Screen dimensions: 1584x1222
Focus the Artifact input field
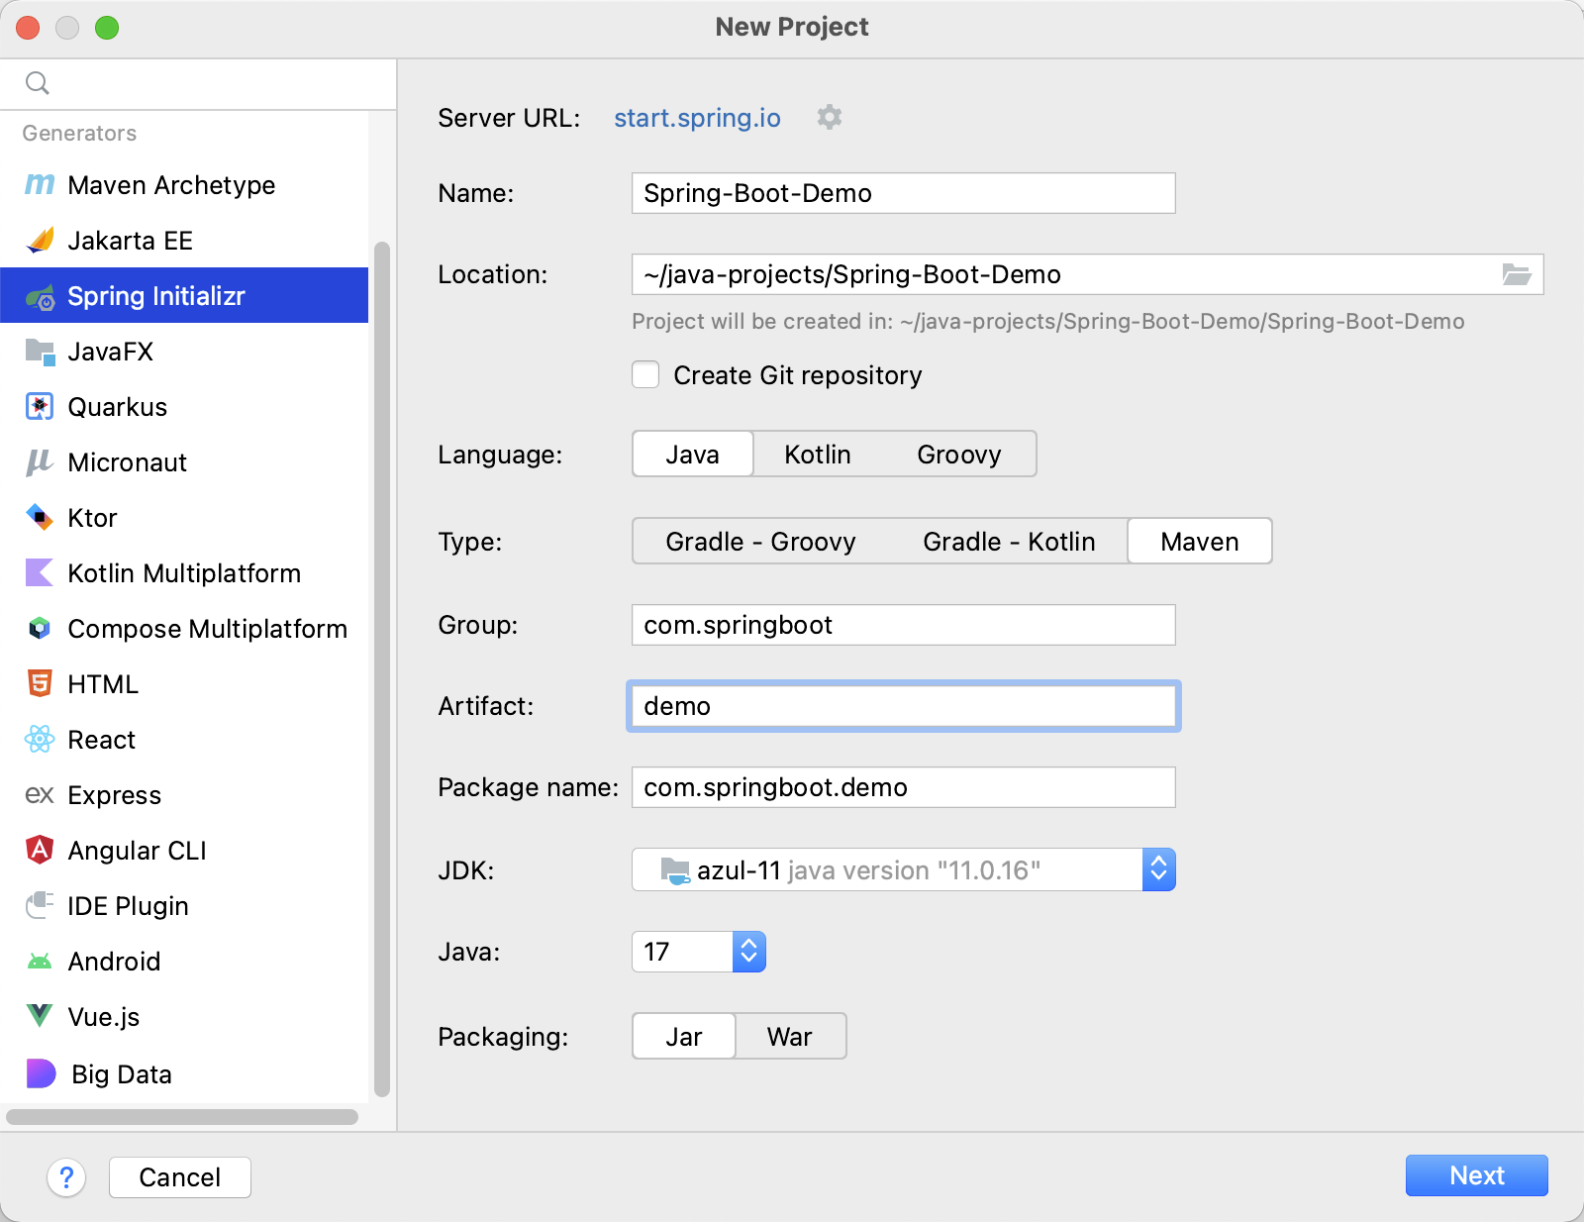click(x=903, y=706)
